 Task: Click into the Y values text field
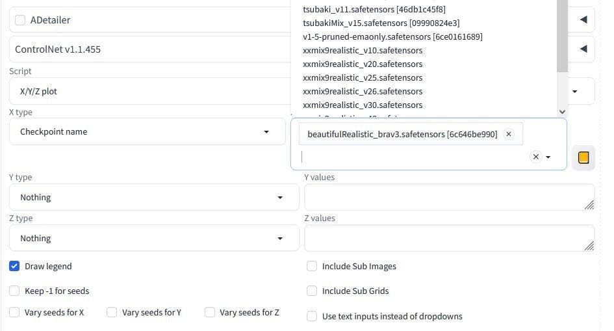pos(448,197)
